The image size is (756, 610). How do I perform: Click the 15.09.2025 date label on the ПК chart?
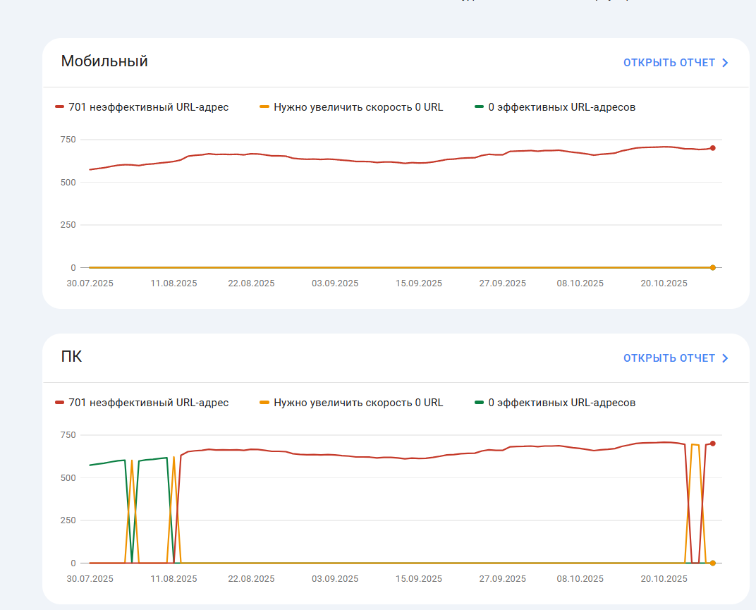419,579
